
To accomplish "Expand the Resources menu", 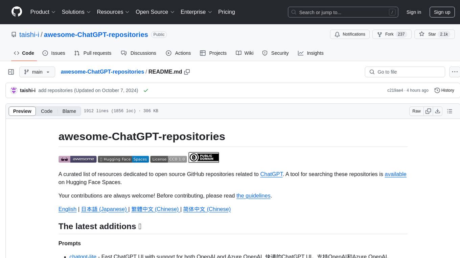I will (x=113, y=12).
